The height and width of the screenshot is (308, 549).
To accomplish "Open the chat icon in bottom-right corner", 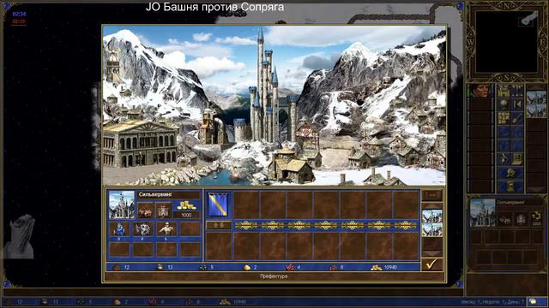I will (x=533, y=301).
